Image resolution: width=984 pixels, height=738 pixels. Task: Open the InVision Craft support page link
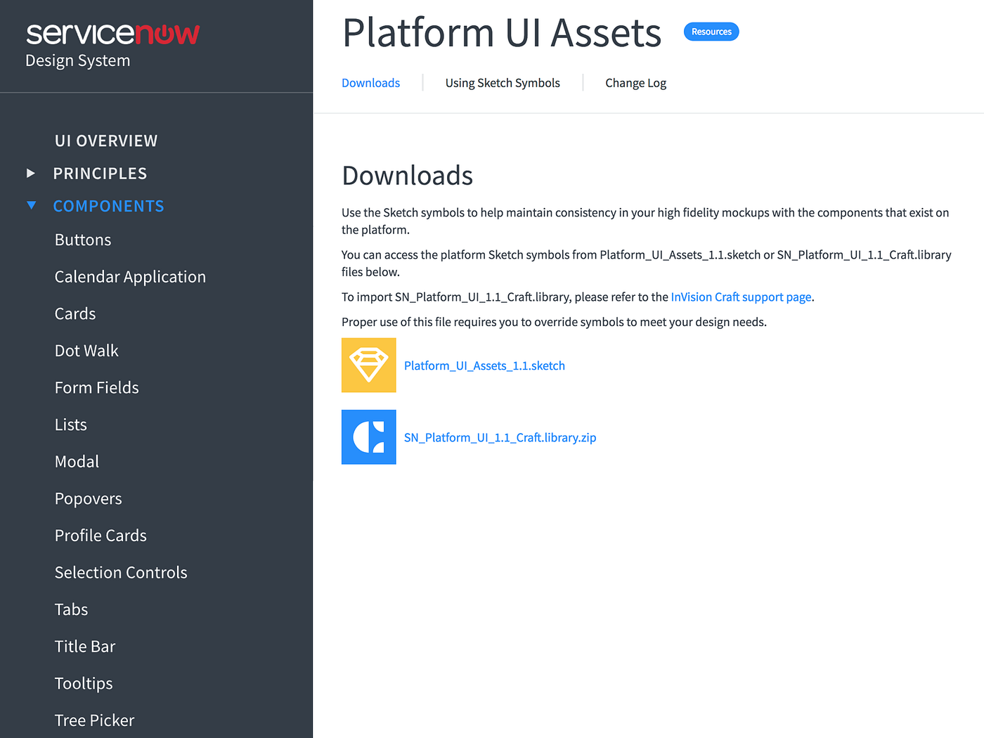click(x=740, y=297)
